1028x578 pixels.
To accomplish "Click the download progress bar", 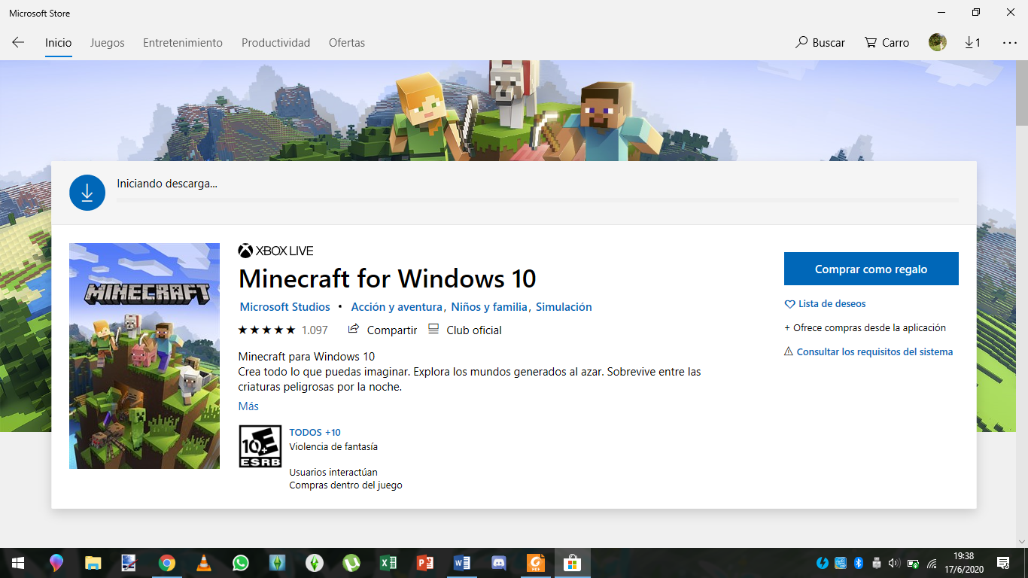I will [537, 200].
